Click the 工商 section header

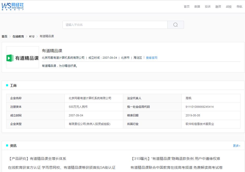tap(13, 85)
